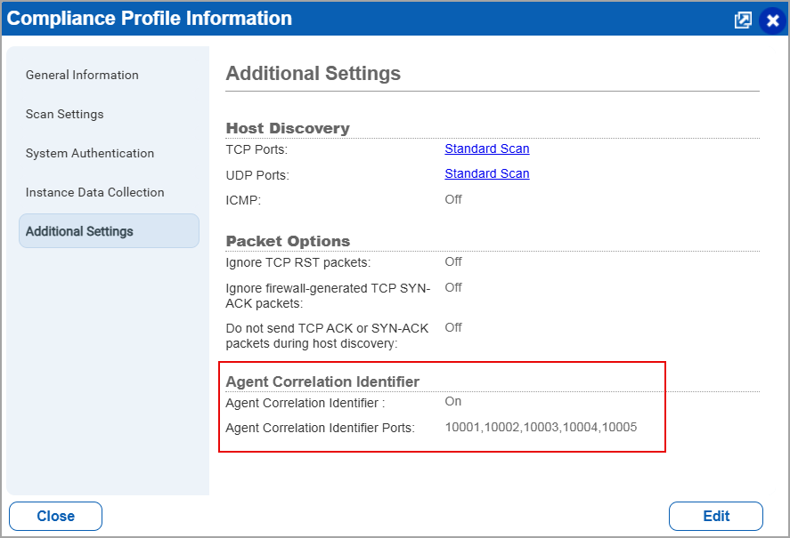
Task: Click the Off value for firewall-generated SYN-ACK packets
Action: pos(452,287)
